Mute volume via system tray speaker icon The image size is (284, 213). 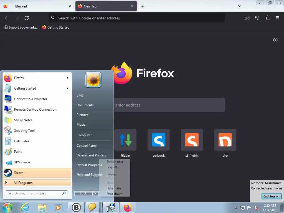click(256, 208)
